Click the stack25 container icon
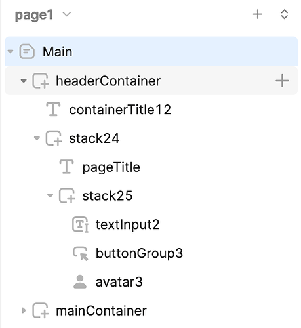Viewport: 301px width, 328px height. tap(67, 195)
